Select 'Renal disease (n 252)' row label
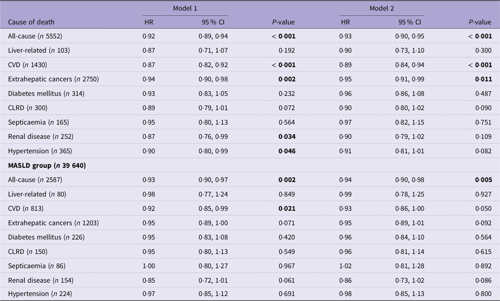 tap(41, 137)
